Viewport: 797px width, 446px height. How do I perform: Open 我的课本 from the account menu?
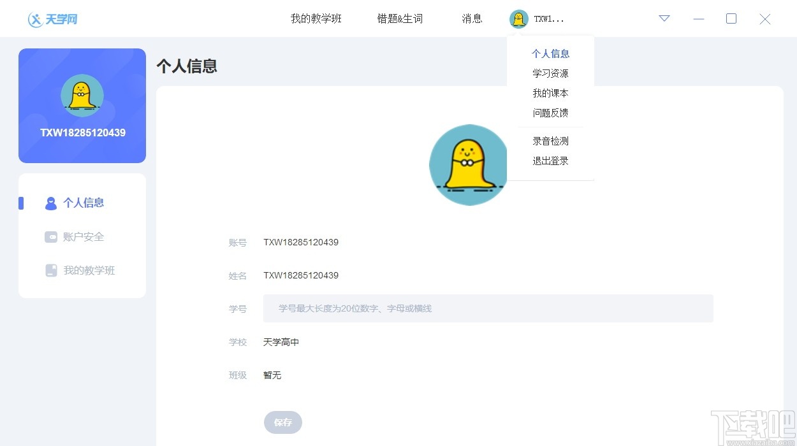[x=550, y=93]
